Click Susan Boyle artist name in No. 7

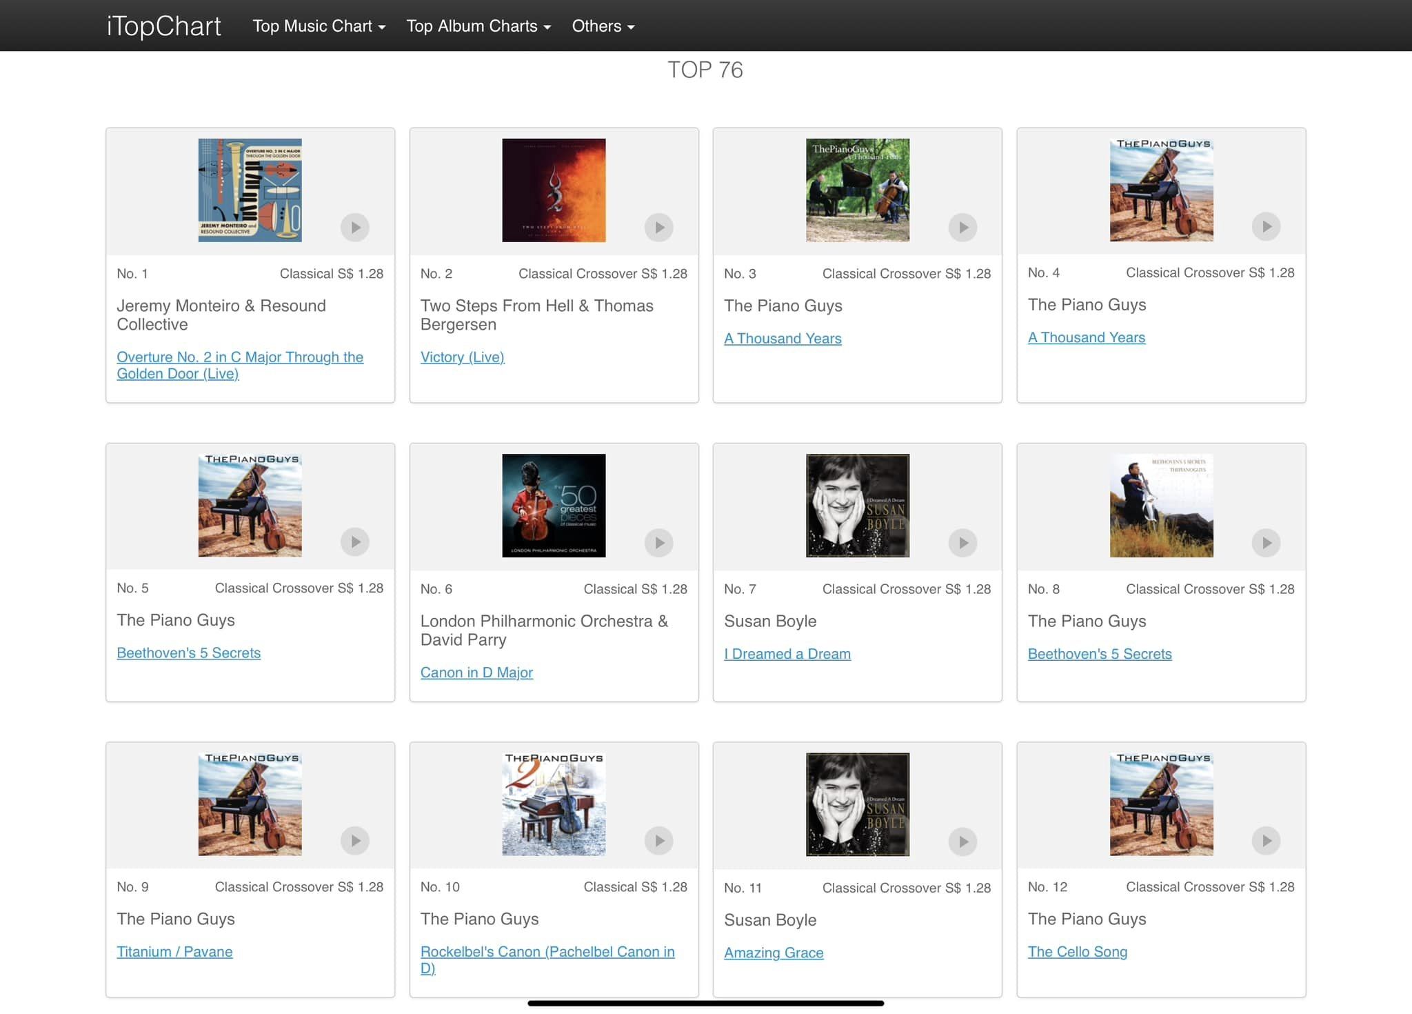[770, 621]
